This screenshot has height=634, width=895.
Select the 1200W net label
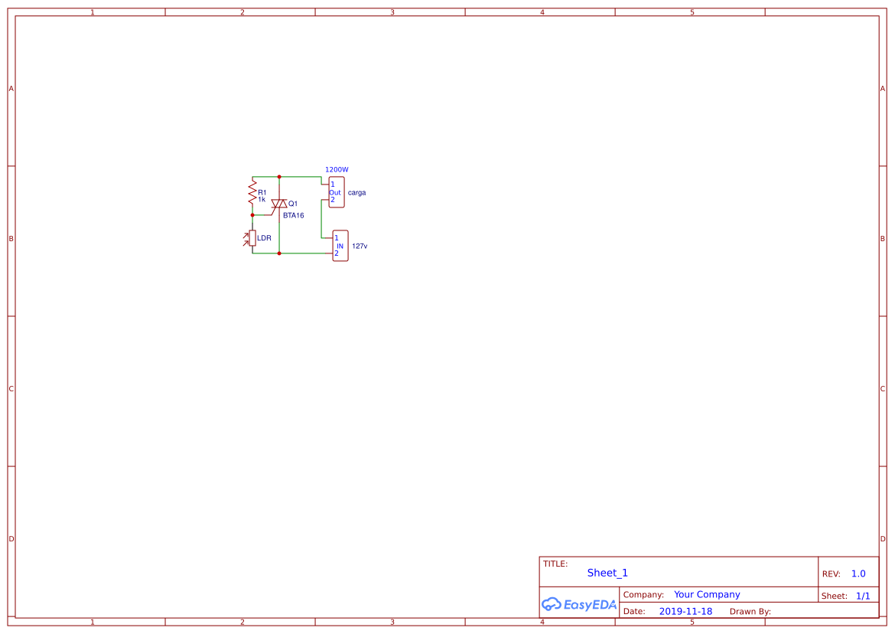(337, 169)
